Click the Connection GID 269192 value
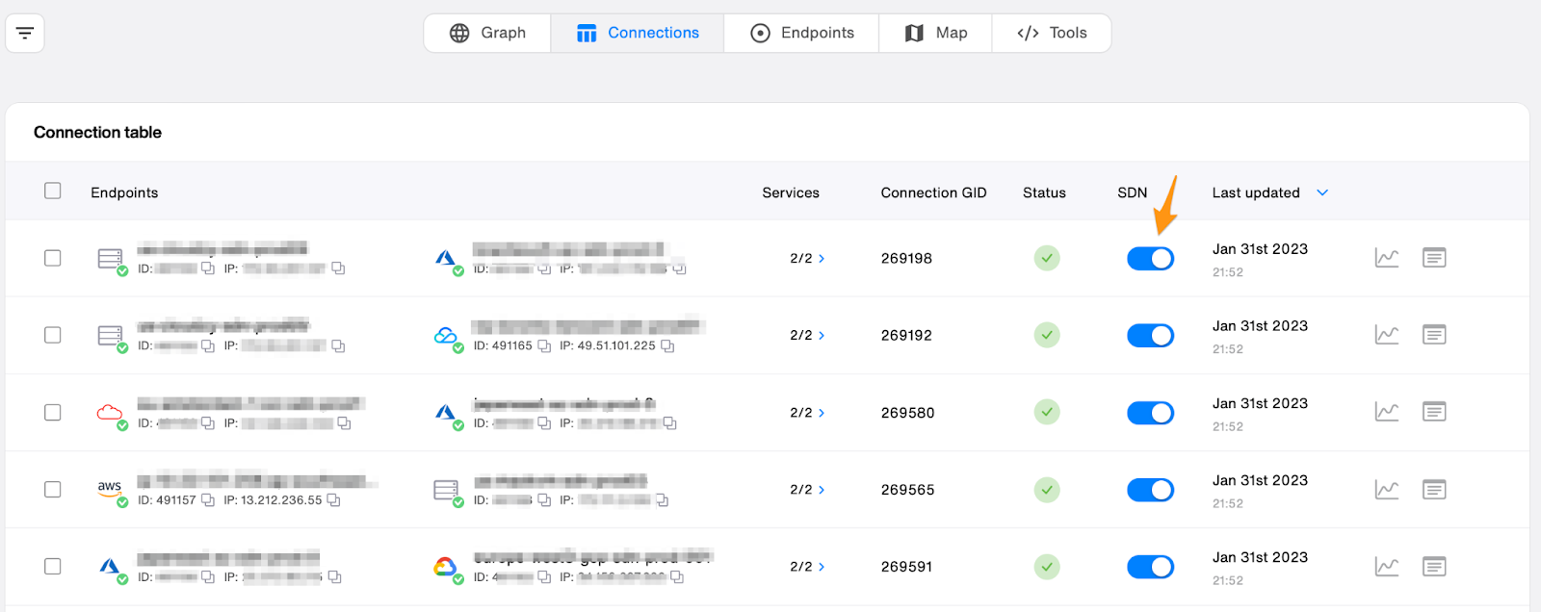The image size is (1541, 612). coord(906,336)
